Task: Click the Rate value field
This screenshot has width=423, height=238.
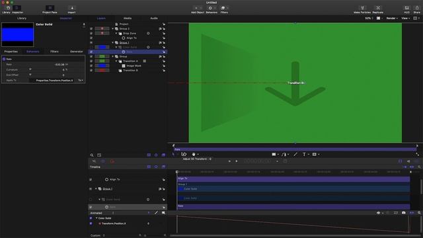Action: tap(59, 65)
